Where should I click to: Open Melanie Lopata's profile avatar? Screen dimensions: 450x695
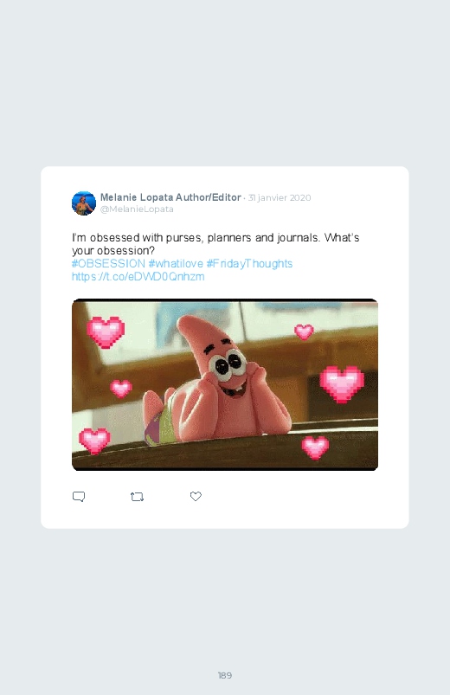84,203
